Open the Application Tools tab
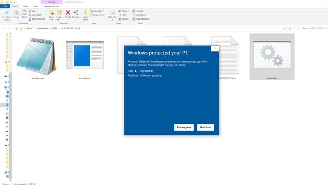The height and width of the screenshot is (185, 328). [x=51, y=6]
